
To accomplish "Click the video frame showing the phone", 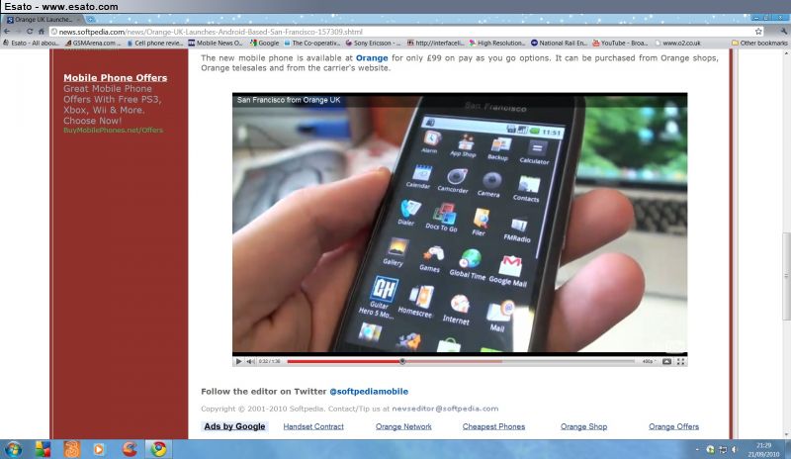I will click(460, 223).
